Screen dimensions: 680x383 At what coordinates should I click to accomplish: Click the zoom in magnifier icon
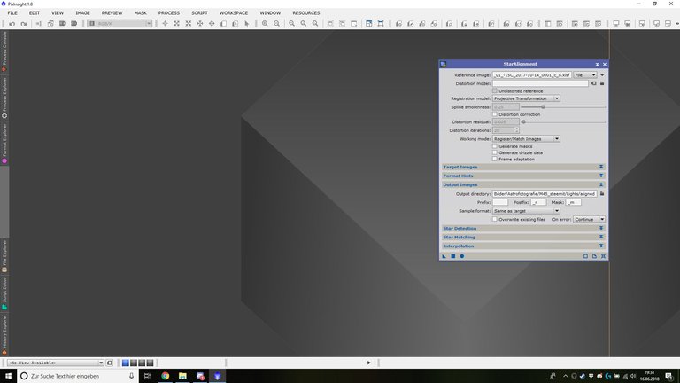[265, 23]
